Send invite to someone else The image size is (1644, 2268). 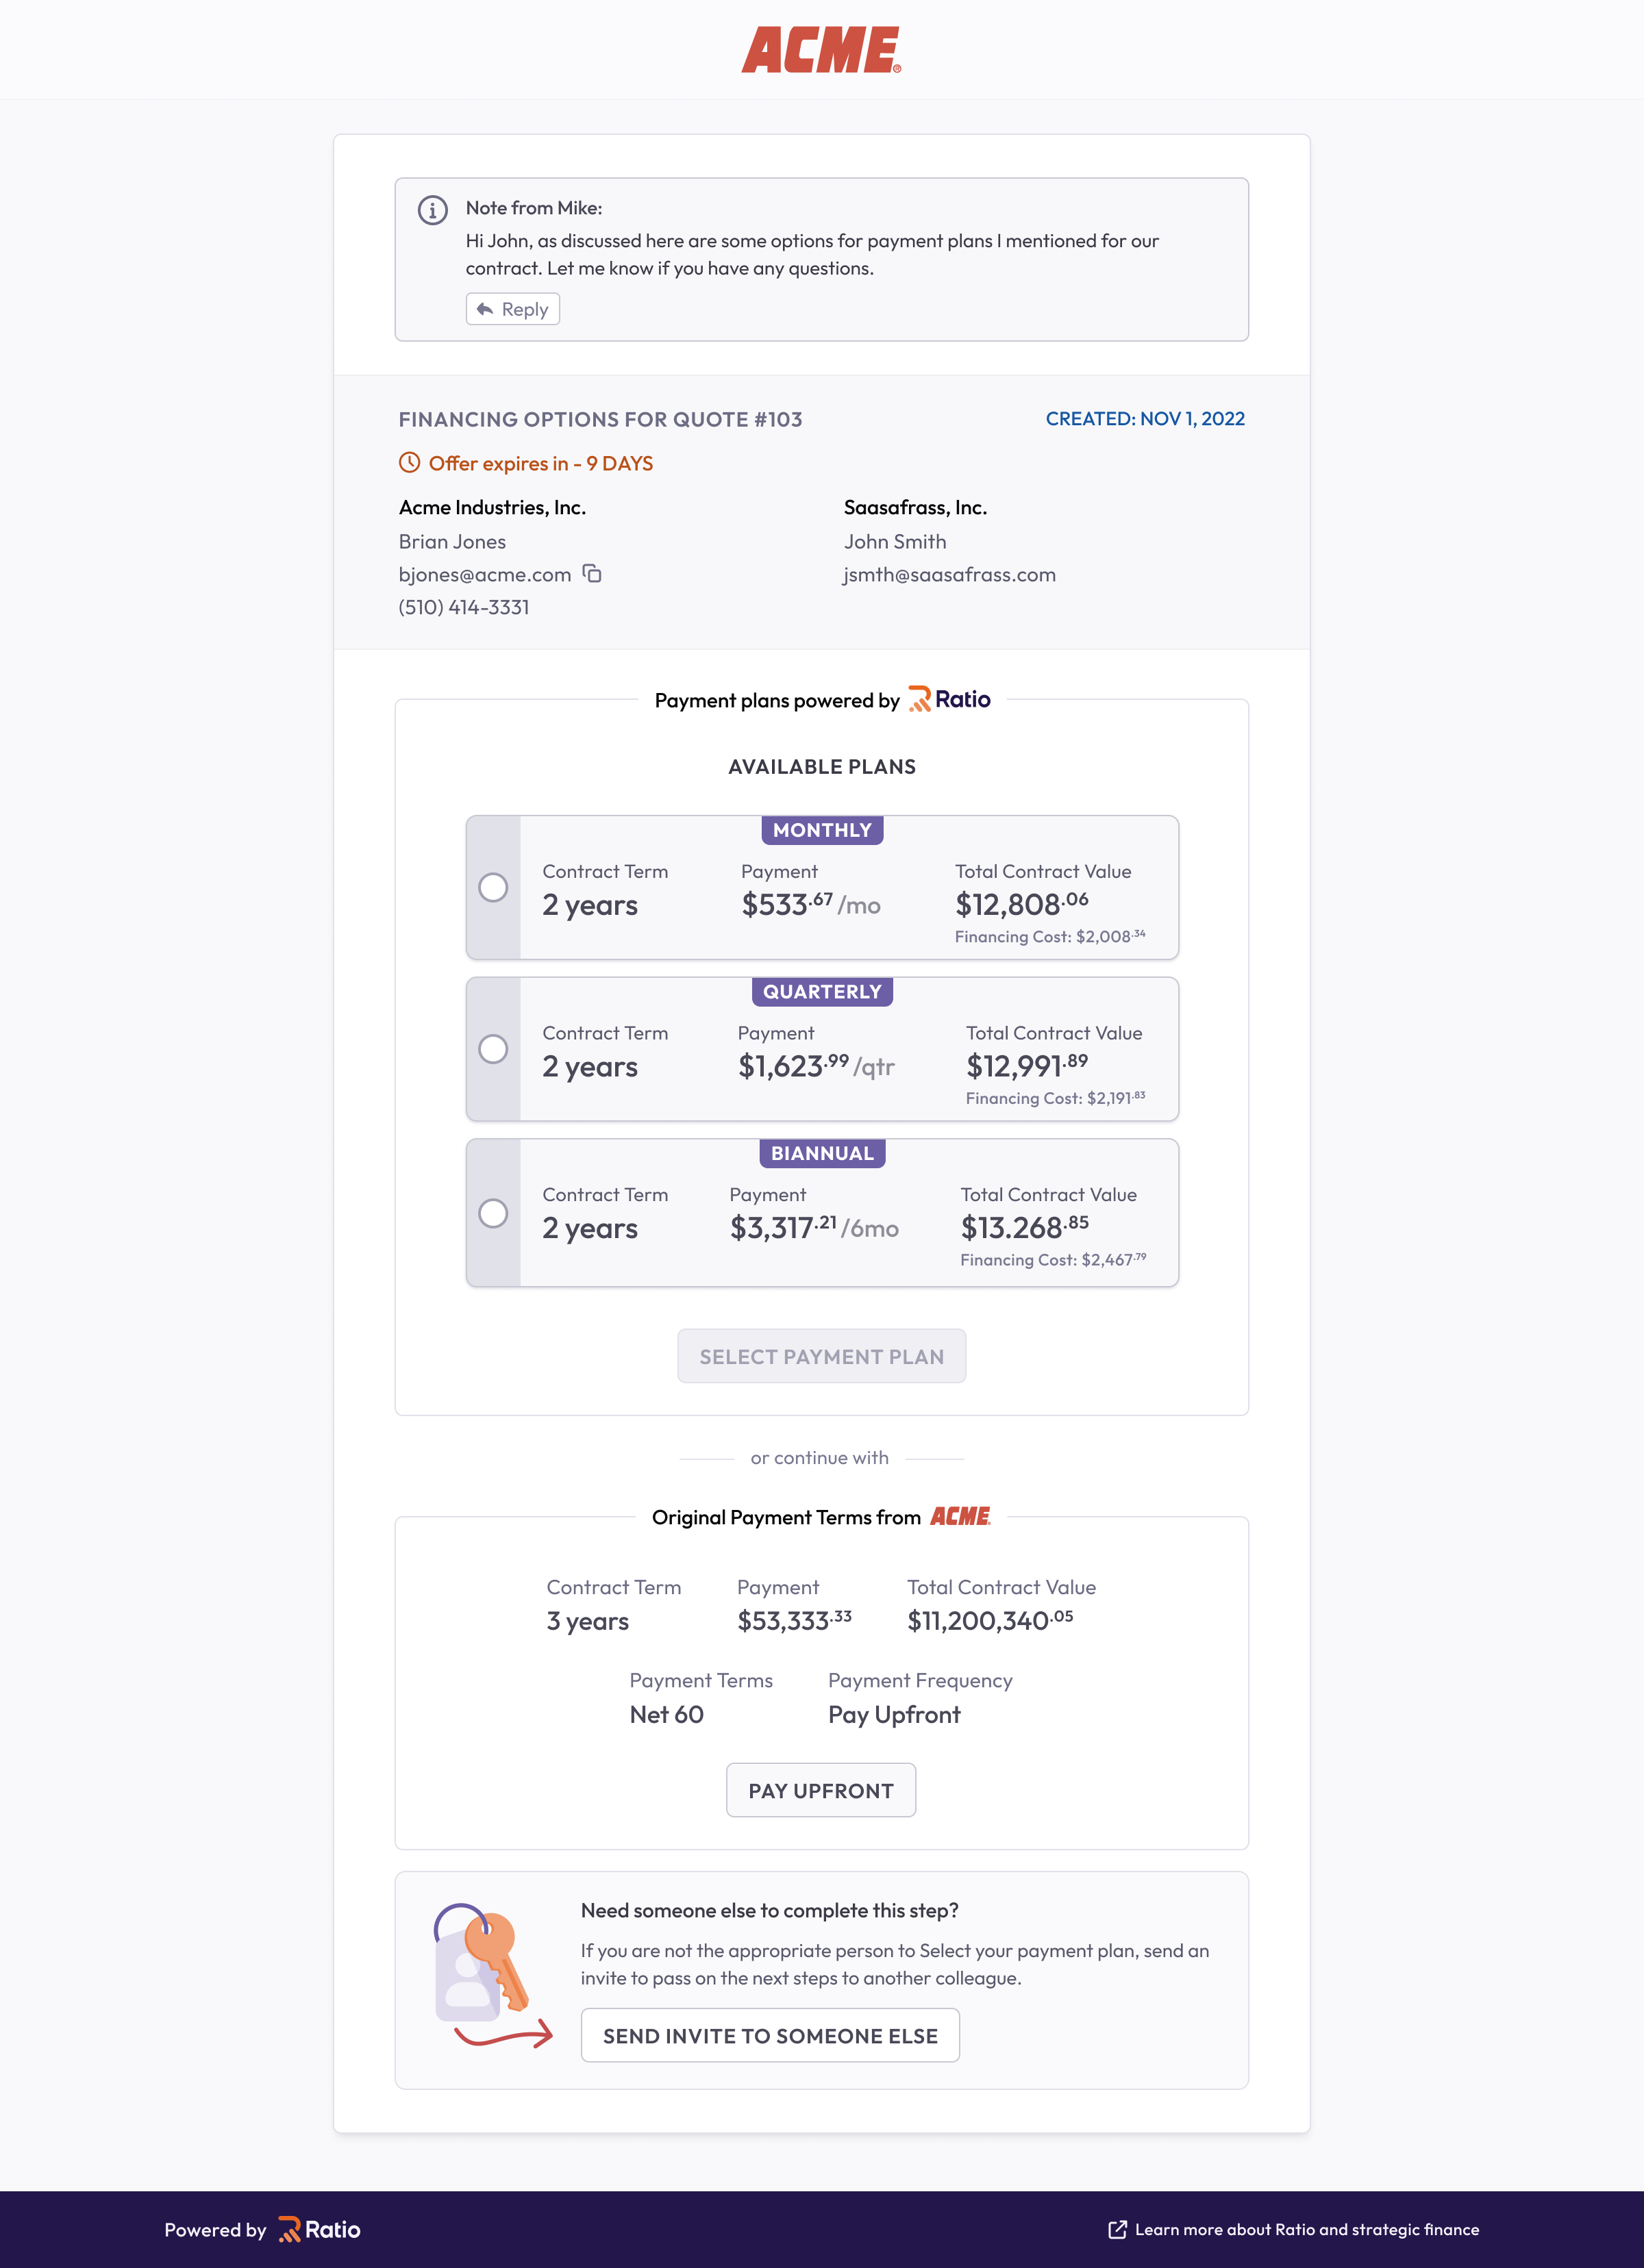point(771,2036)
